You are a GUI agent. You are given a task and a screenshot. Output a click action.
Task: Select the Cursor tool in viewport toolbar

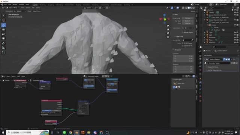[x=3, y=20]
